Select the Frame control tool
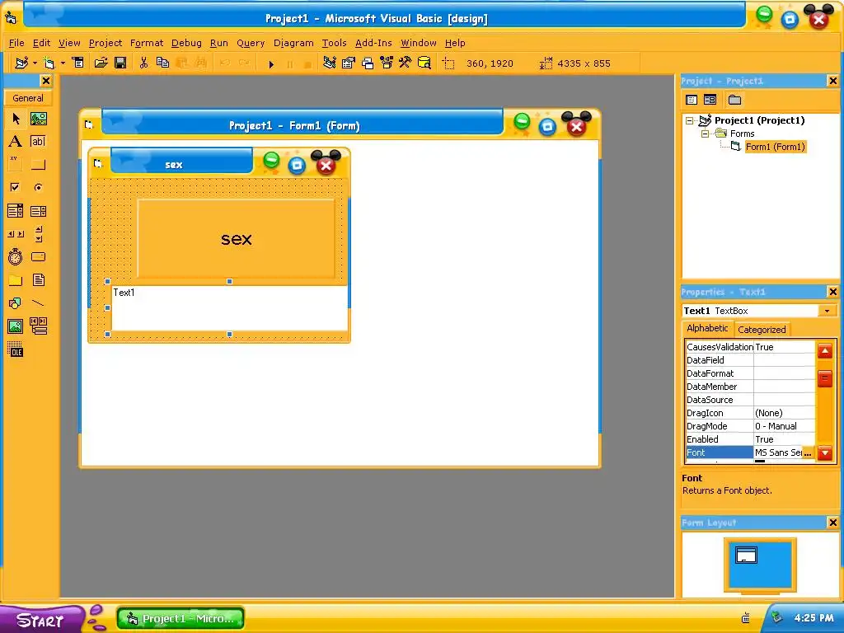Screen dimensions: 844x633 coord(16,164)
